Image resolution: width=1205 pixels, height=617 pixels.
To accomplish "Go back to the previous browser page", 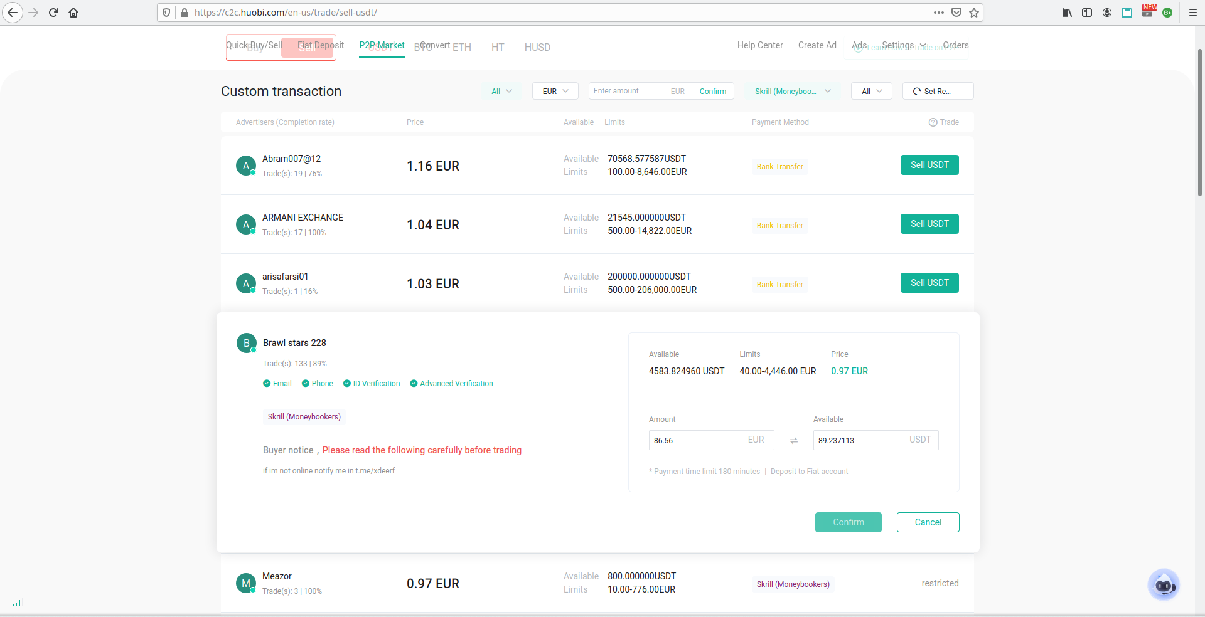I will [x=13, y=13].
